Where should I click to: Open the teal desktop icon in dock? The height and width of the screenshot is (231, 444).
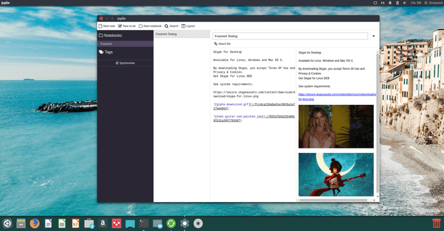tap(130, 224)
